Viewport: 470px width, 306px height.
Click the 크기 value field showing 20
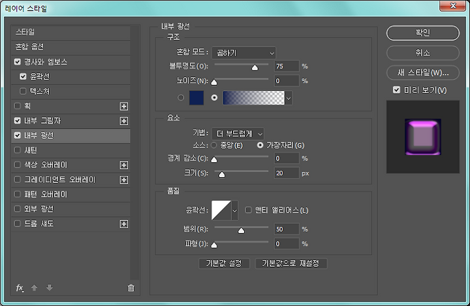pos(287,173)
